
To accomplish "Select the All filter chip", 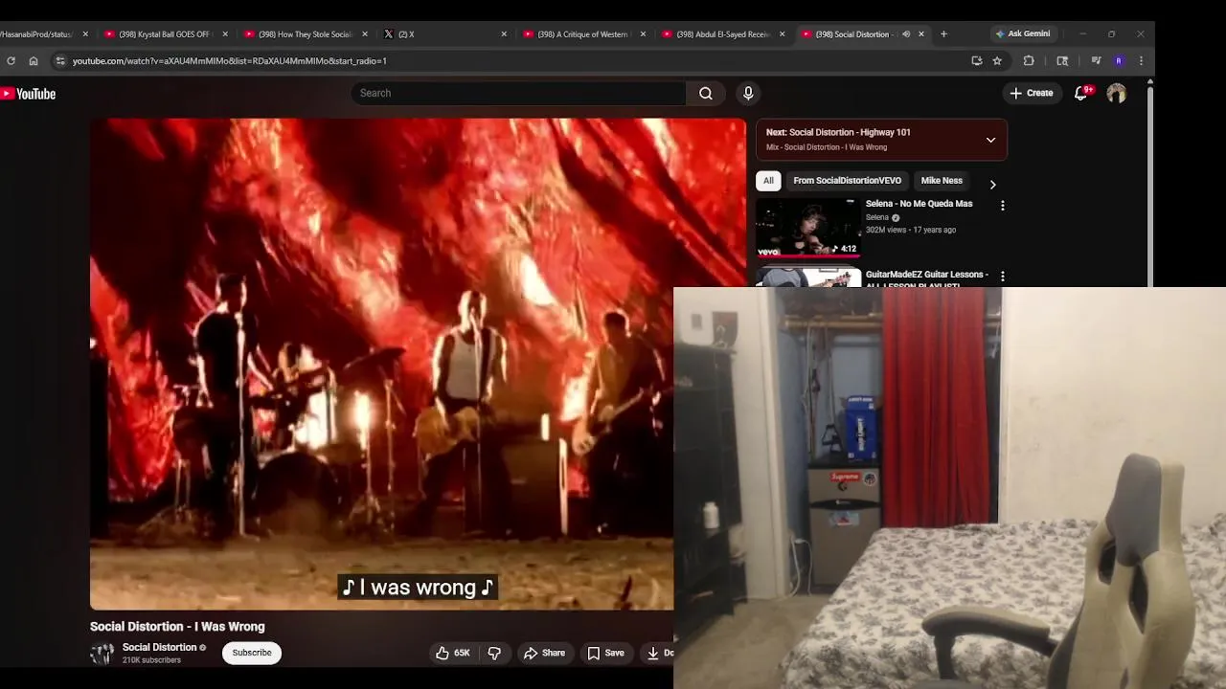I will click(768, 181).
